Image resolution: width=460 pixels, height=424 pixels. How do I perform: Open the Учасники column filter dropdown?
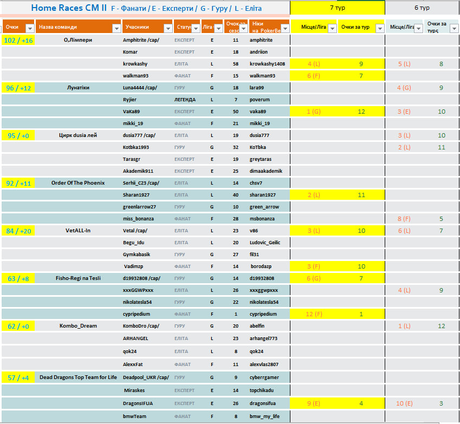(x=168, y=28)
